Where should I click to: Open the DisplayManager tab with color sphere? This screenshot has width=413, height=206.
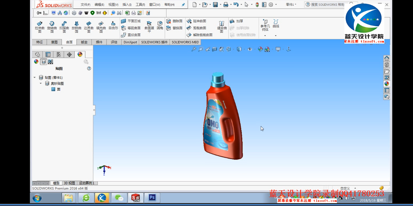point(80,54)
